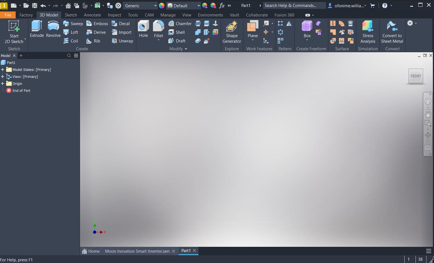The image size is (434, 263).
Task: Open the fx parameters dialog
Action: [222, 5]
